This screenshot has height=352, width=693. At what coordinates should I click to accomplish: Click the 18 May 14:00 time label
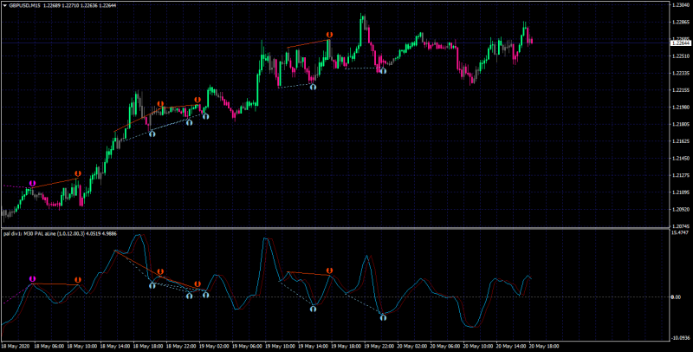pos(114,346)
